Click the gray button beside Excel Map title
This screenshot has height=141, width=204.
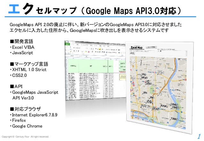[x=152, y=47]
